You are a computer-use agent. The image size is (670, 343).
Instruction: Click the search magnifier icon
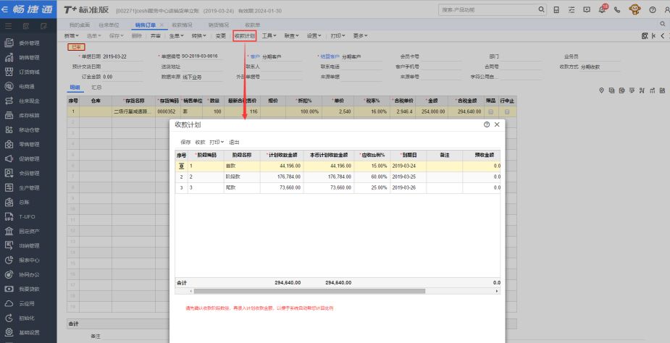click(541, 10)
